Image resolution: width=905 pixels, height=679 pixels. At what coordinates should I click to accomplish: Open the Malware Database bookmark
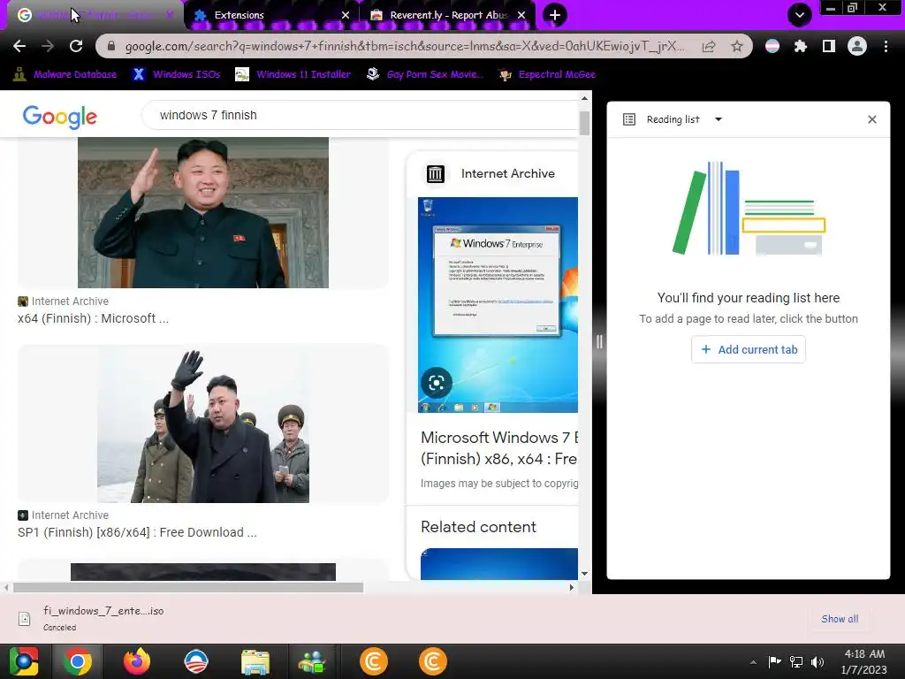point(65,74)
